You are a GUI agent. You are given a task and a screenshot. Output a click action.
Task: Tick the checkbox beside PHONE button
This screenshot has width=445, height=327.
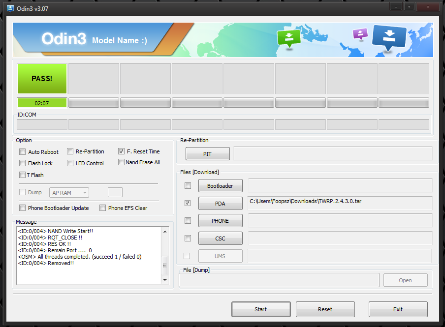click(x=188, y=221)
